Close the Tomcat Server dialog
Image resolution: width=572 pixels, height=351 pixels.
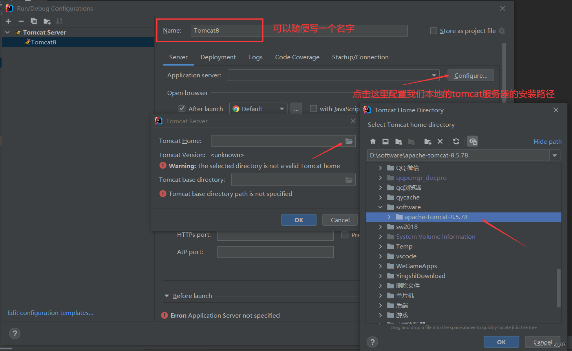tap(353, 121)
